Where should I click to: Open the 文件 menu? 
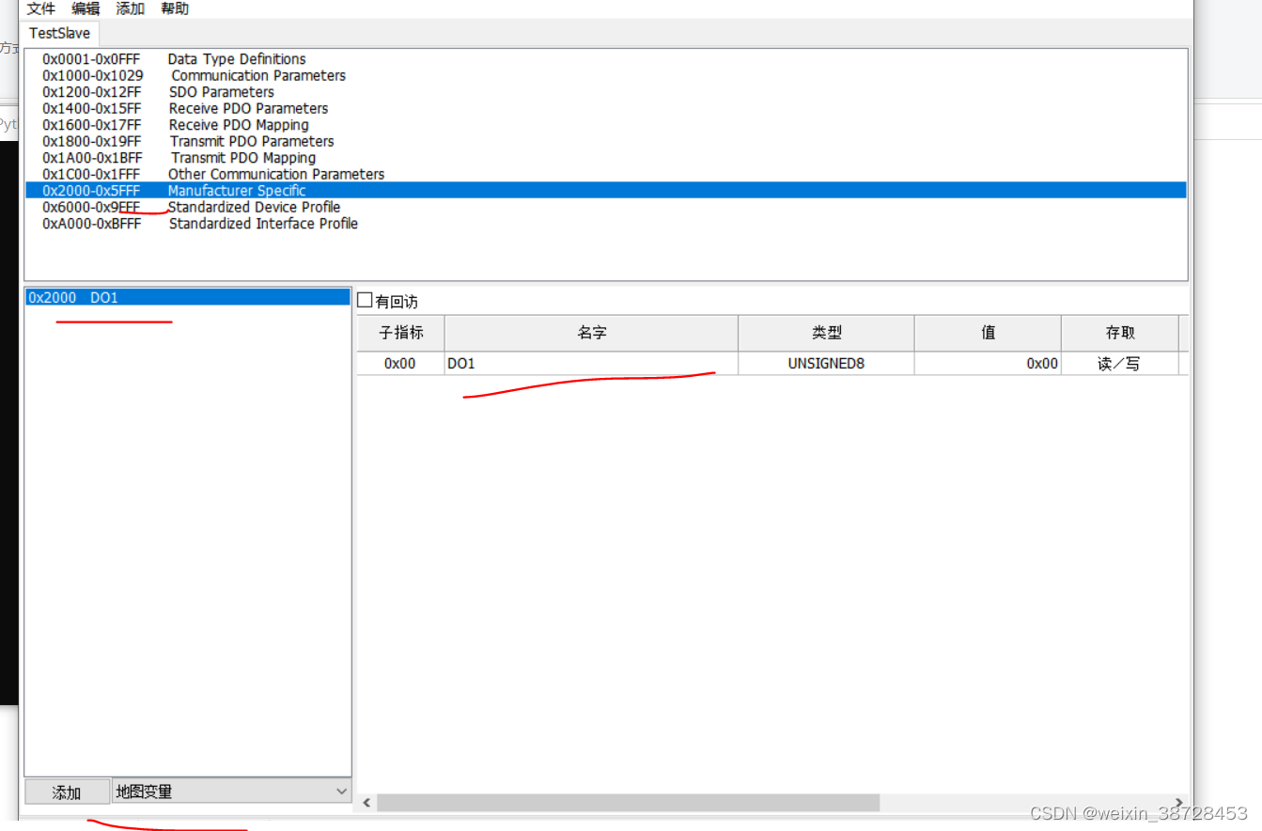pyautogui.click(x=41, y=8)
